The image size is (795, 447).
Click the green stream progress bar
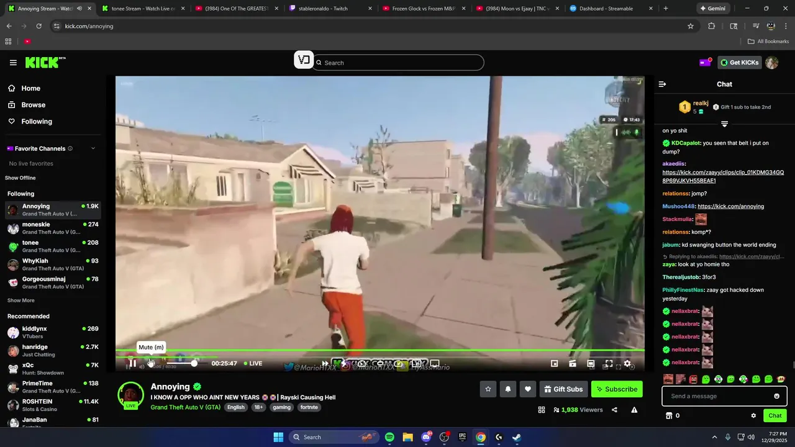tap(379, 351)
